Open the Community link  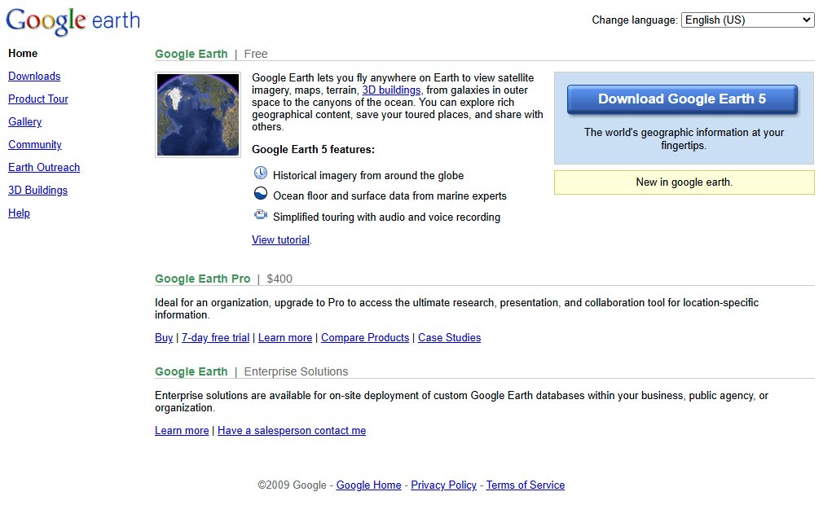point(35,145)
